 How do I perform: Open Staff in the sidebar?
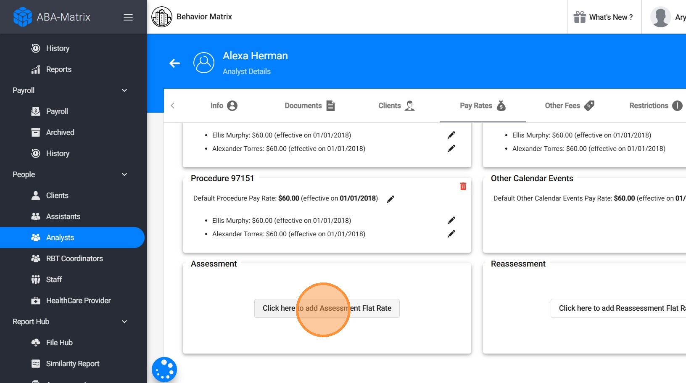[x=54, y=280]
